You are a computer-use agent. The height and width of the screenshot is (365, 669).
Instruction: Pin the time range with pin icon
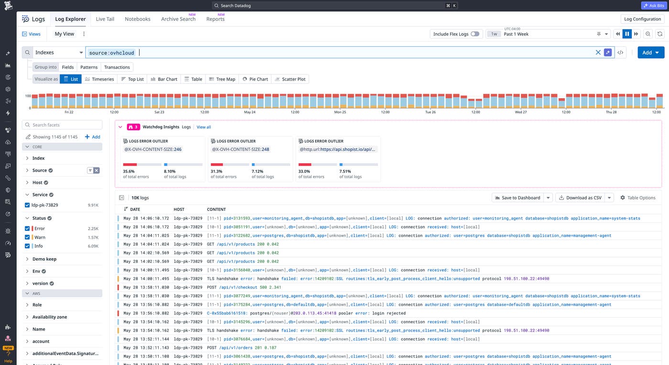[x=599, y=34]
